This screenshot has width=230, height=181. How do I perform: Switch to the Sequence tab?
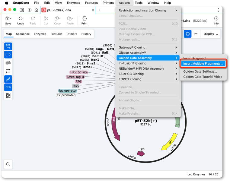click(x=23, y=34)
